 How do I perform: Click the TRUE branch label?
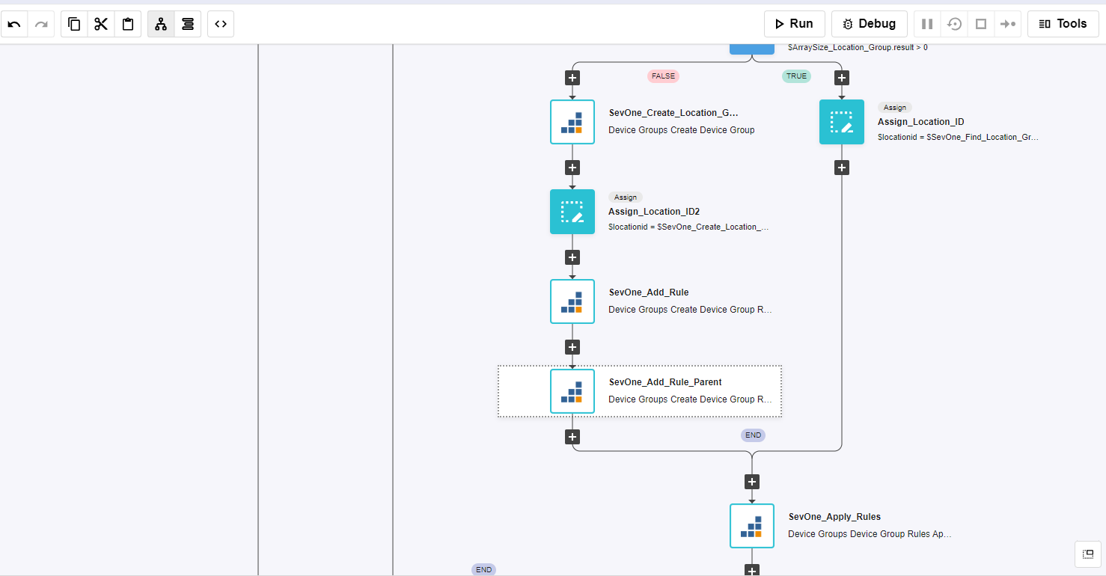tap(796, 76)
